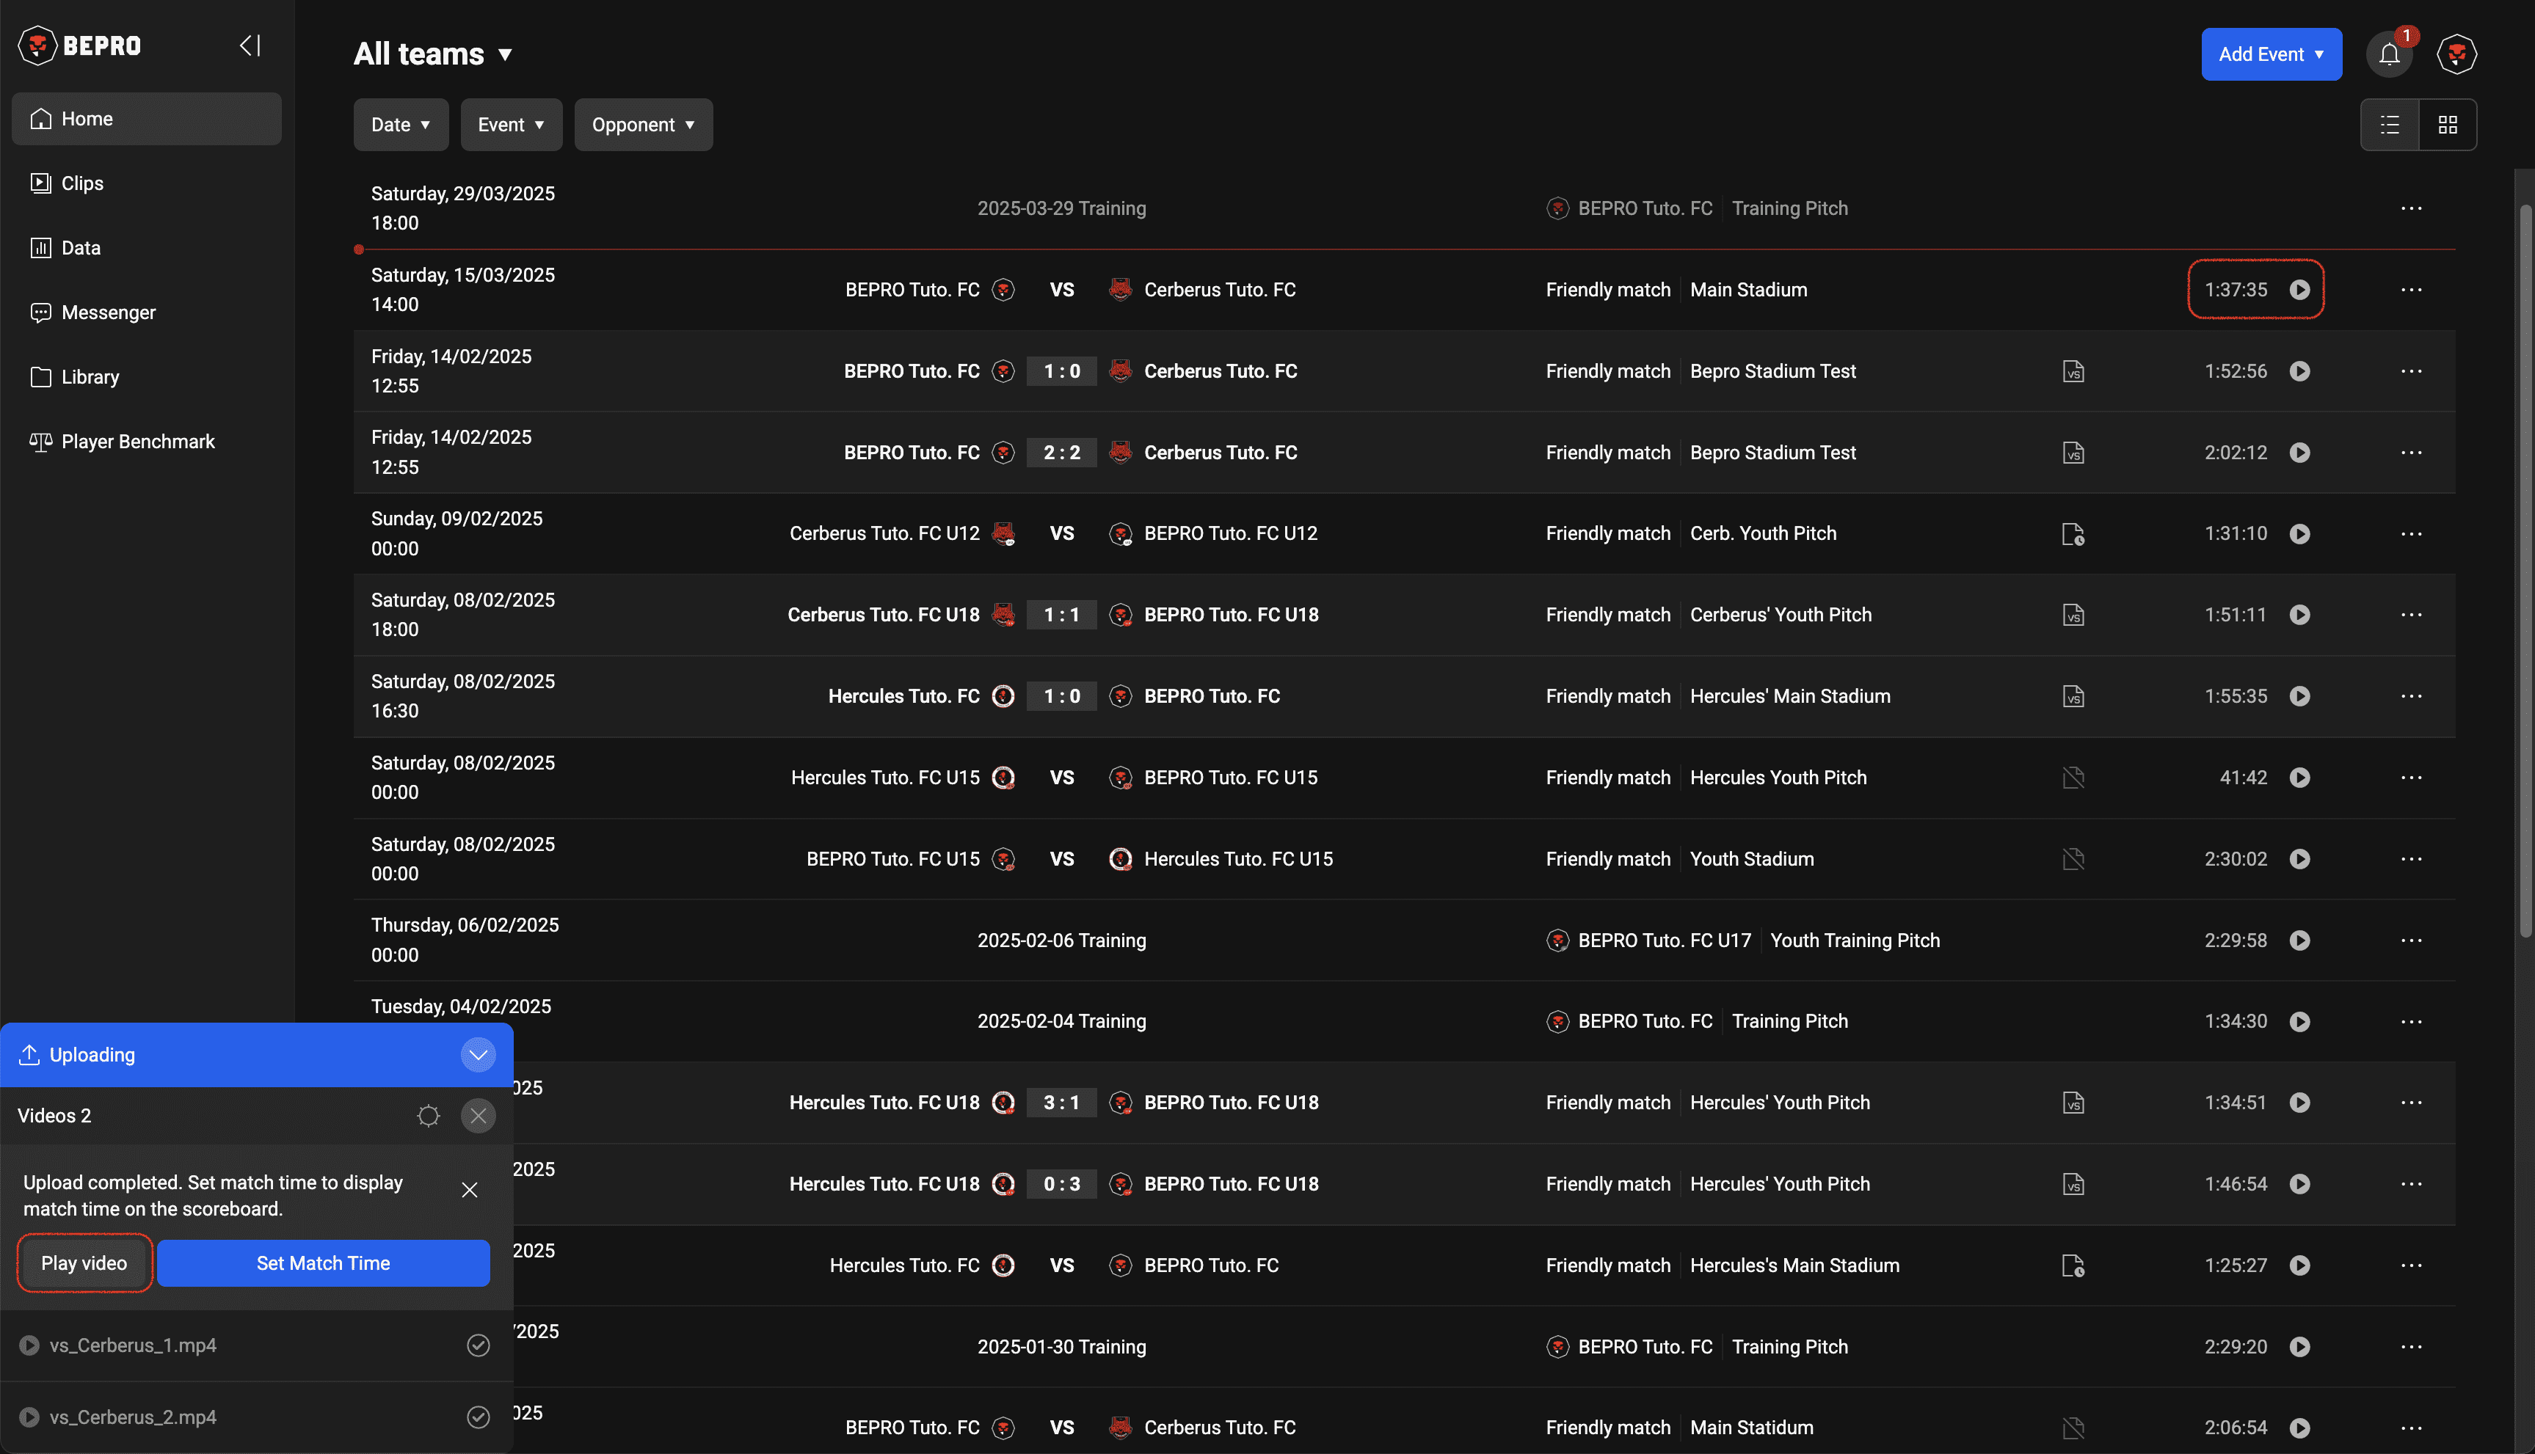The height and width of the screenshot is (1454, 2535).
Task: Play the 41:42 Hercules U15 video
Action: coord(2299,778)
